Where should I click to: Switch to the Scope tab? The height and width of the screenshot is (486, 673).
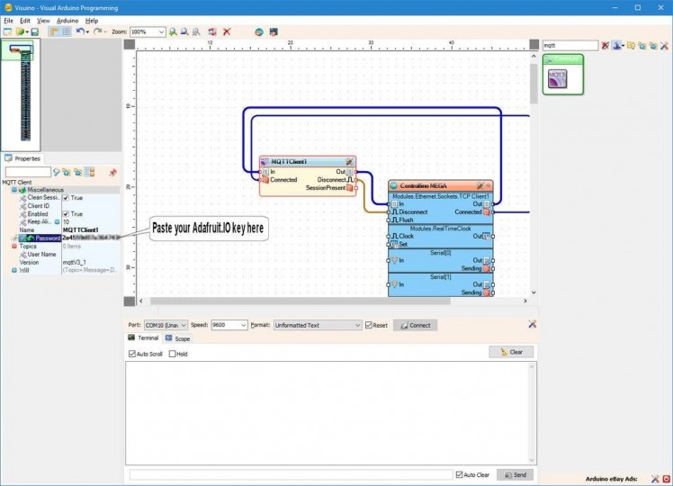[x=176, y=338]
